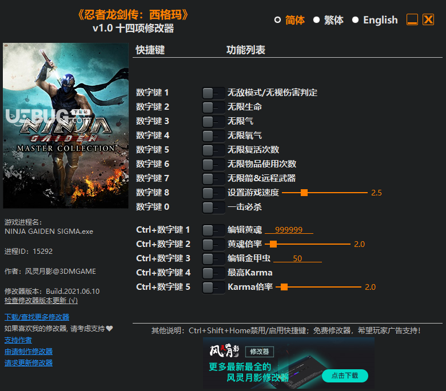446x391 pixels.
Task: Click the 进程ID: 15292 text
Action: coord(29,252)
